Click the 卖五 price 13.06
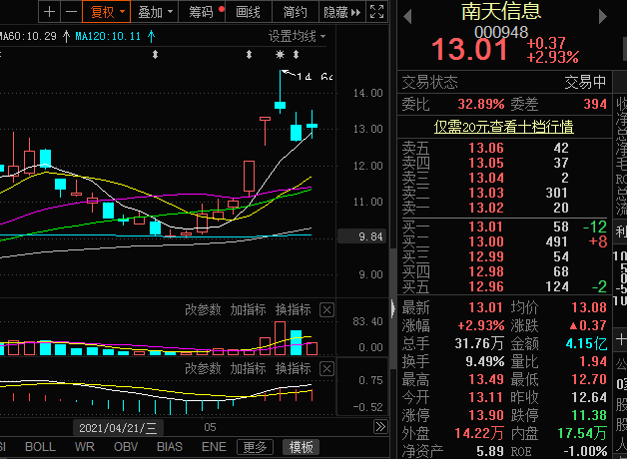 point(486,148)
